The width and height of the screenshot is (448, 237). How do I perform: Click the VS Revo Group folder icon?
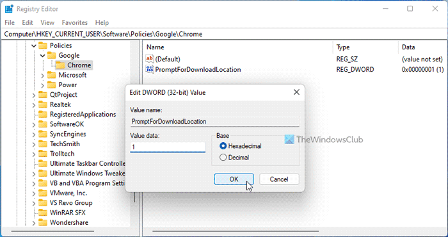point(43,203)
